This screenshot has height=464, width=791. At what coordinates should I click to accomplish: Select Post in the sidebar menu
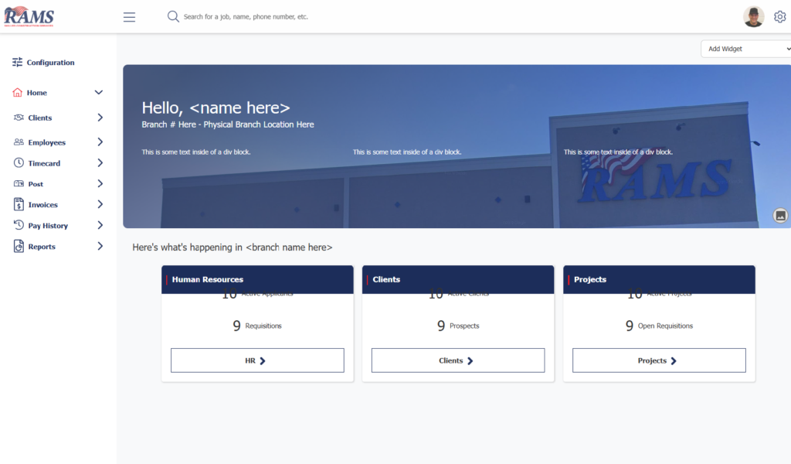click(x=36, y=185)
